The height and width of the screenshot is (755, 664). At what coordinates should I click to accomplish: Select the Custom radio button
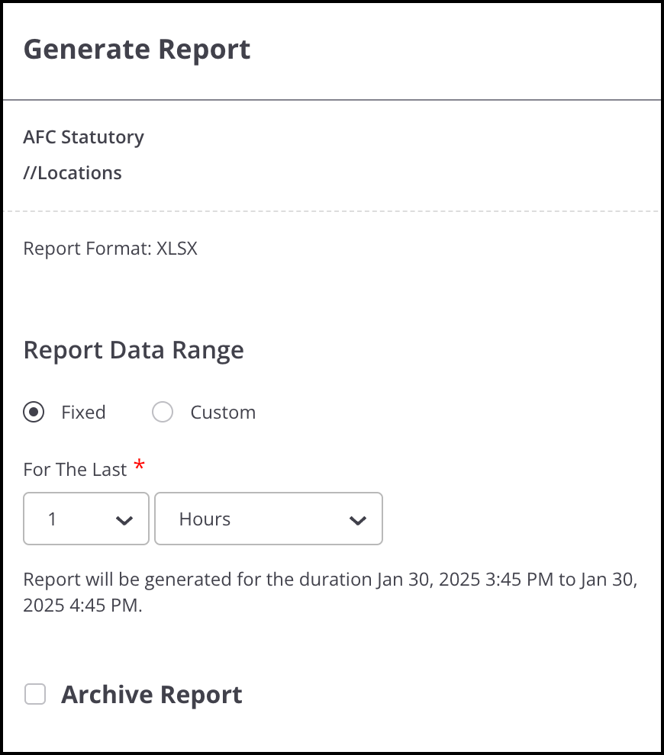[163, 413]
